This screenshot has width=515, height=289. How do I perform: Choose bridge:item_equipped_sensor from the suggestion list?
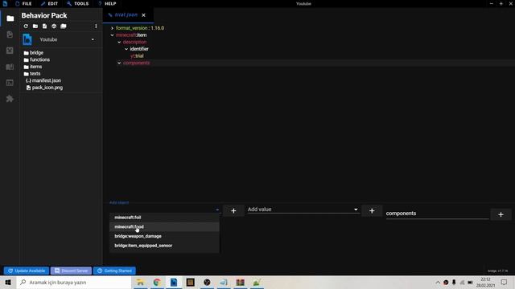164,246
